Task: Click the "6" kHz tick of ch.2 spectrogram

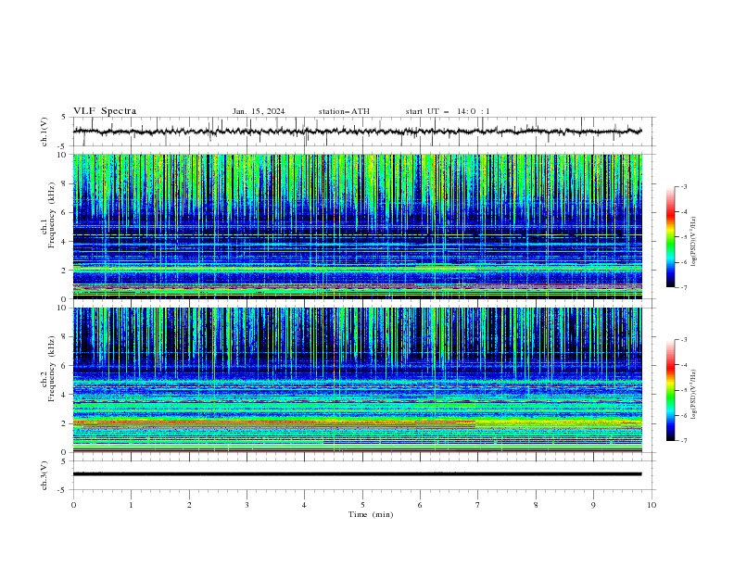Action: (66, 366)
